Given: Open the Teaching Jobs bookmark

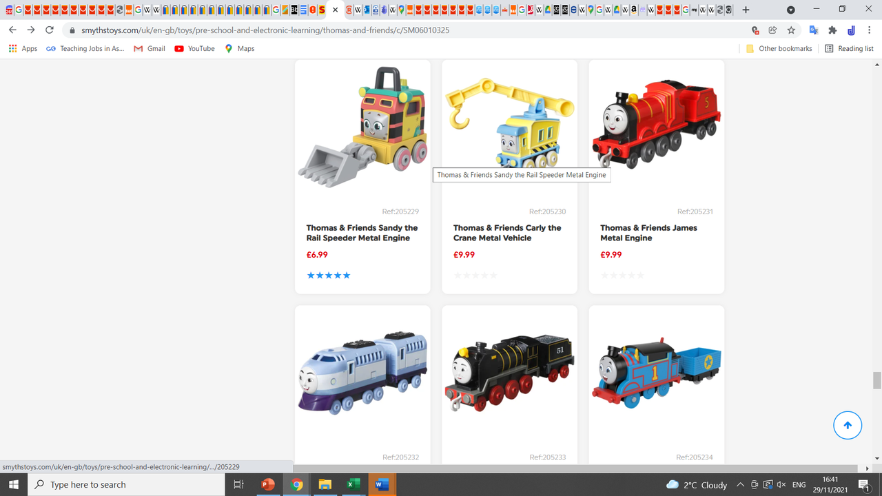Looking at the screenshot, I should (x=85, y=49).
